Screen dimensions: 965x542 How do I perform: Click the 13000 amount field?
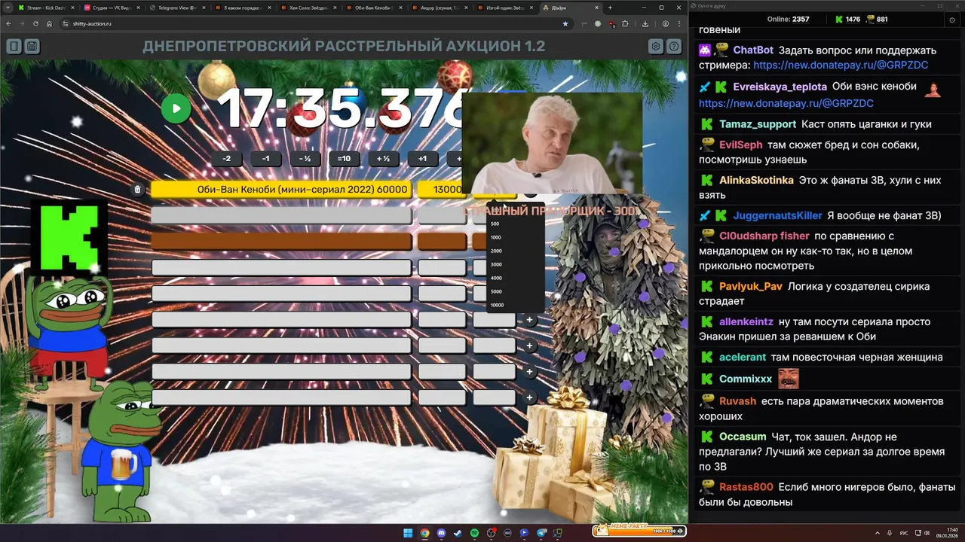tap(442, 190)
